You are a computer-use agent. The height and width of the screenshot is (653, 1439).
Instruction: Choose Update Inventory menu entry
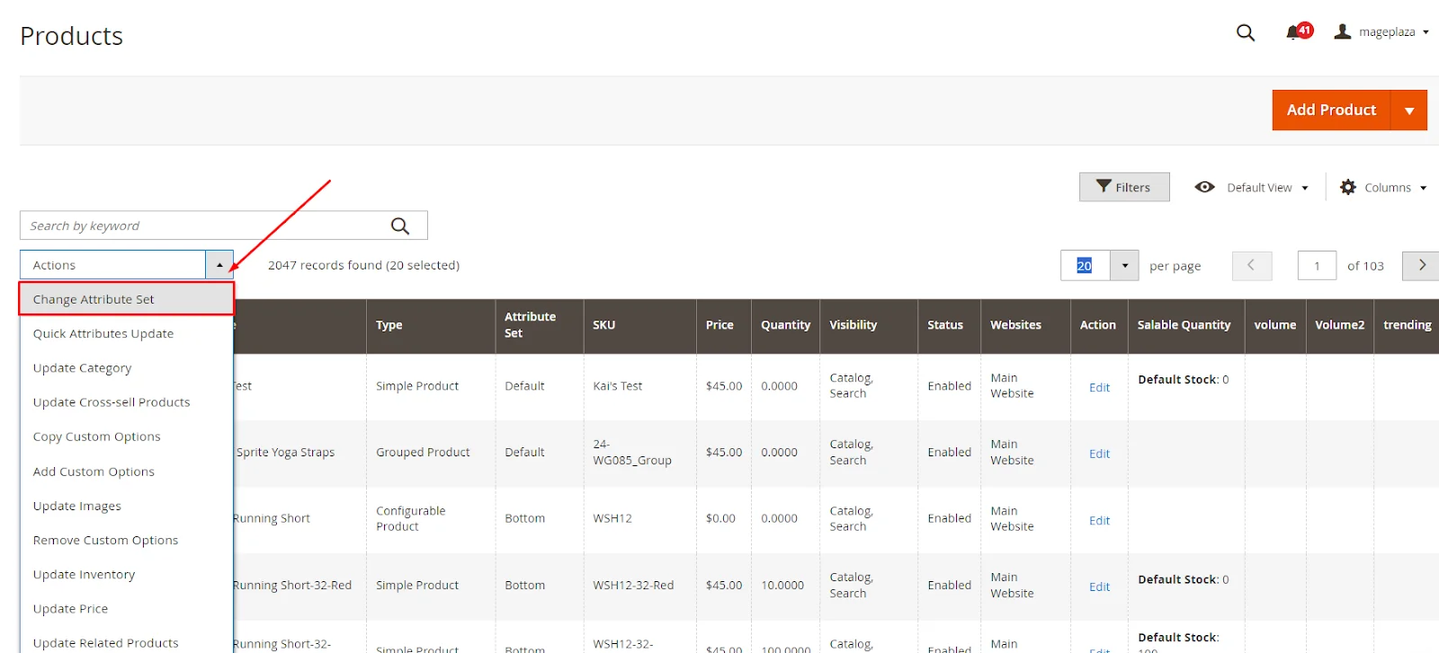pyautogui.click(x=84, y=575)
